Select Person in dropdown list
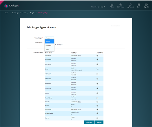Image resolution: width=152 pixels, height=127 pixels. 49,41
